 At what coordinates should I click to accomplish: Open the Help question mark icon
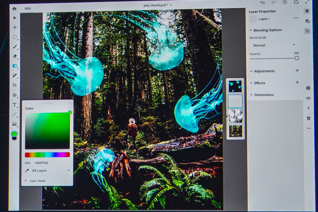point(285,2)
